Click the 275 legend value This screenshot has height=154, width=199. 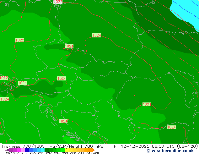[x=33, y=153]
